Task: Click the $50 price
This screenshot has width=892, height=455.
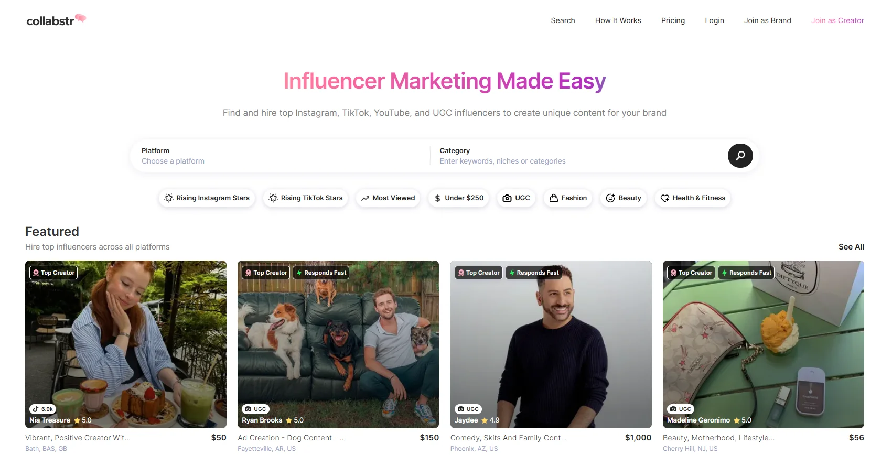Action: pos(219,438)
